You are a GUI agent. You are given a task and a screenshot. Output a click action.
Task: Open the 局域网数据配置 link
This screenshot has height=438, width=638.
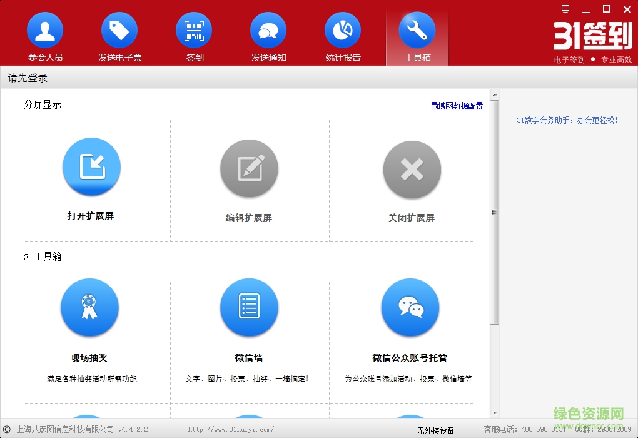tap(457, 106)
